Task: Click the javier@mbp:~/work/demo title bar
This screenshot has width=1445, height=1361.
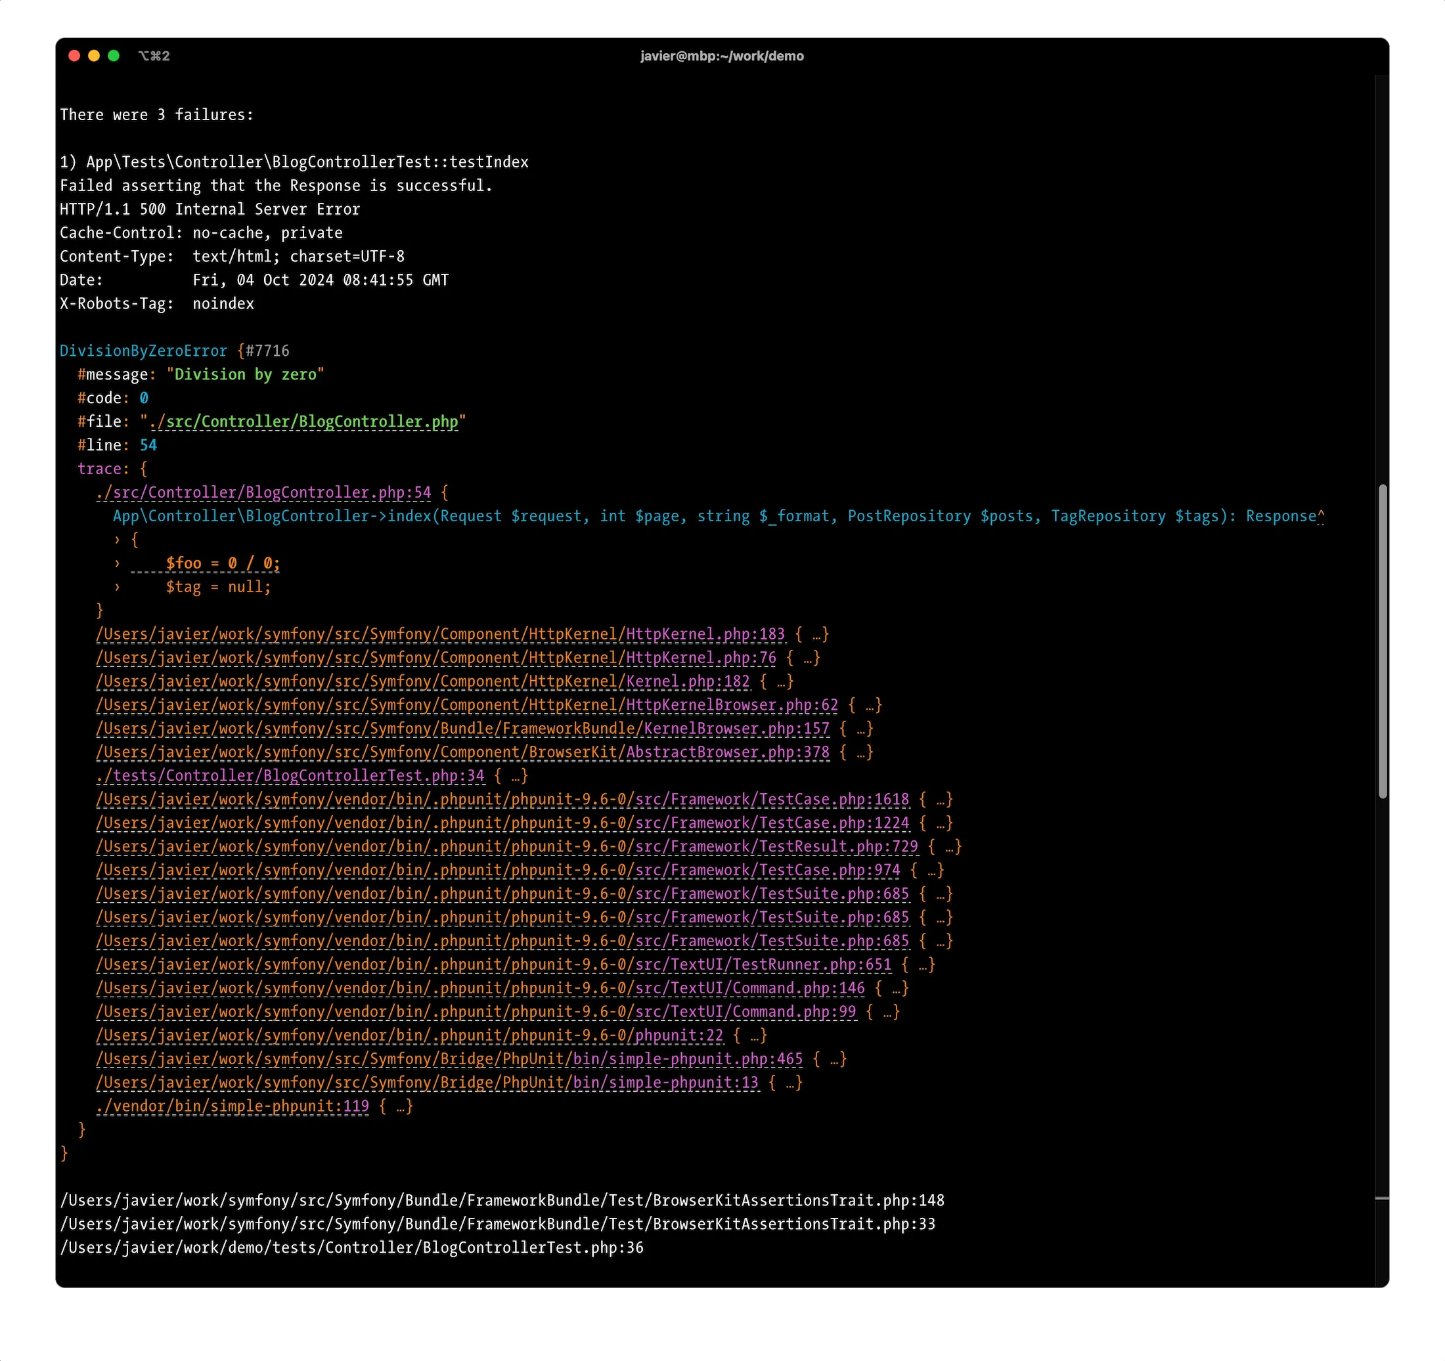Action: 722,56
